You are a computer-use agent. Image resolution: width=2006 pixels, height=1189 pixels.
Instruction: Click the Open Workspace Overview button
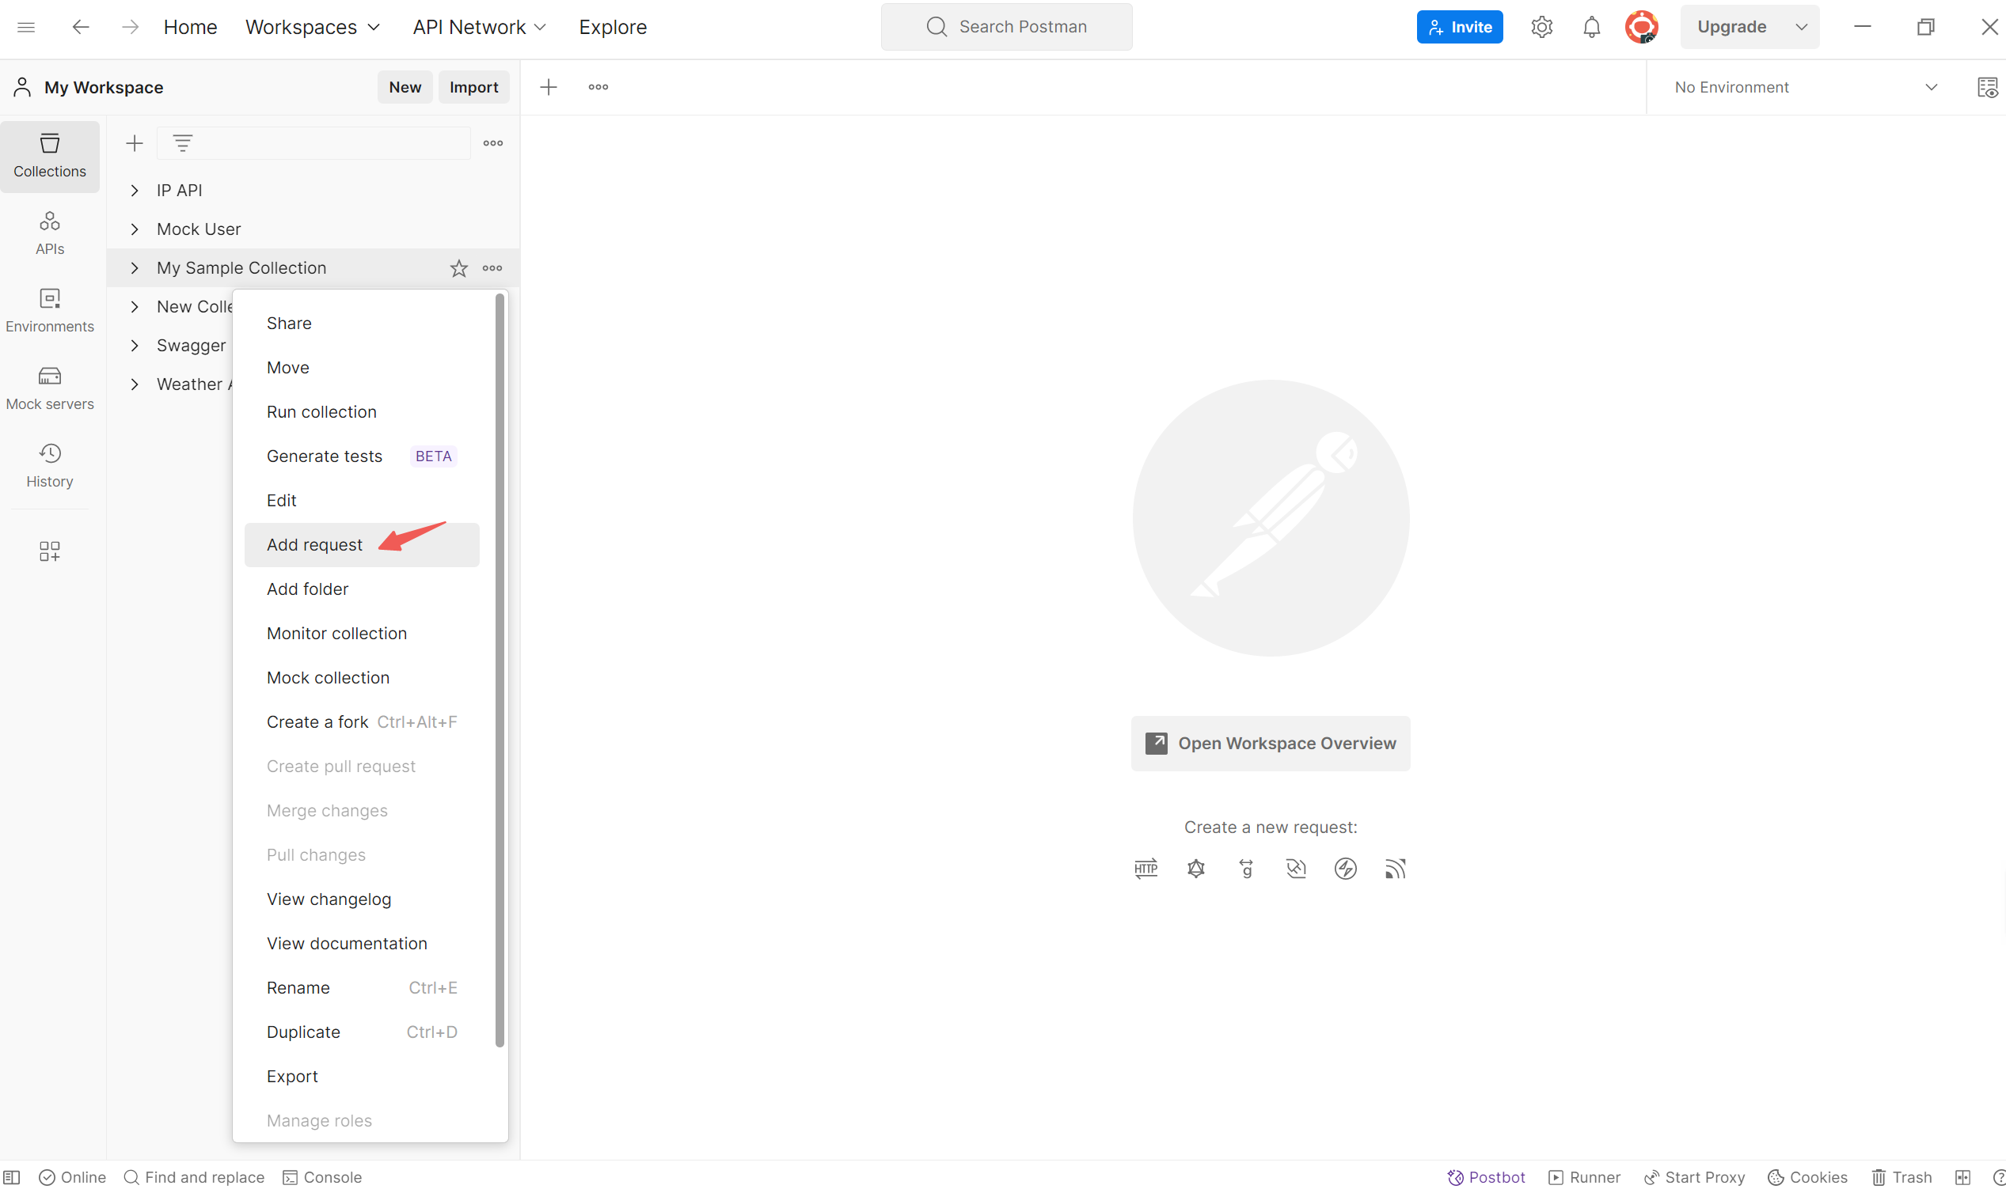tap(1270, 743)
